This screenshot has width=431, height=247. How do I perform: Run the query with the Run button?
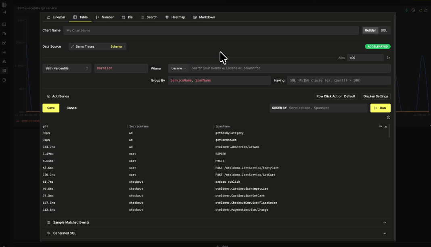point(381,108)
